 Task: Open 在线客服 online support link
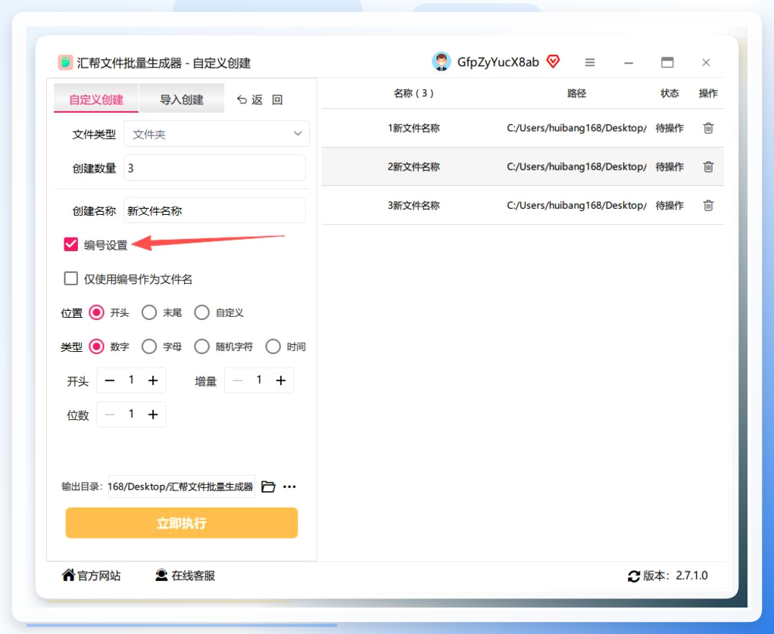(185, 575)
